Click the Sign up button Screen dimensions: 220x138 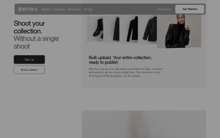pyautogui.click(x=29, y=59)
